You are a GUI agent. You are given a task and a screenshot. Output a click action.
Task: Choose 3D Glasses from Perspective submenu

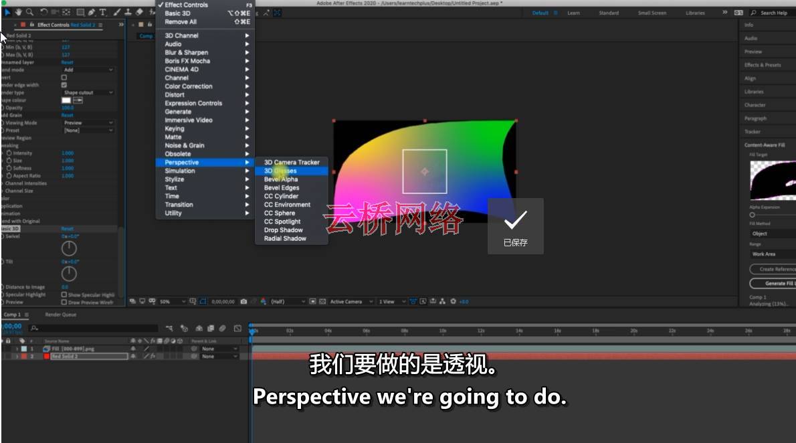(x=280, y=171)
